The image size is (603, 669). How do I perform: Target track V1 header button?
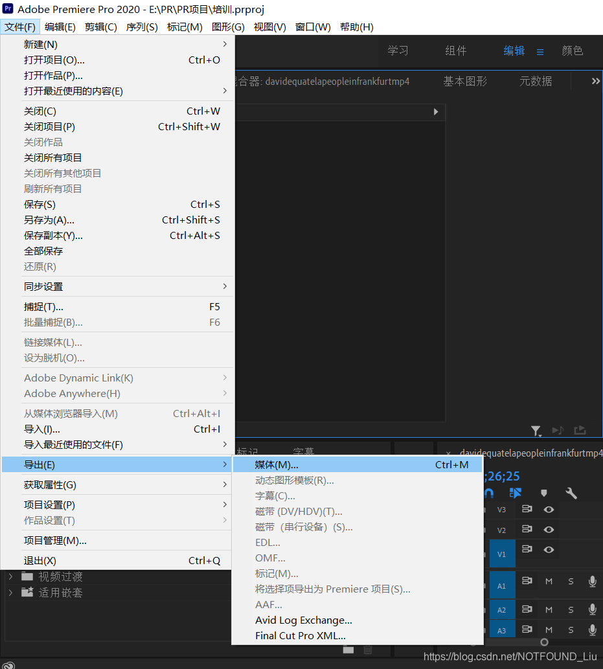point(503,554)
